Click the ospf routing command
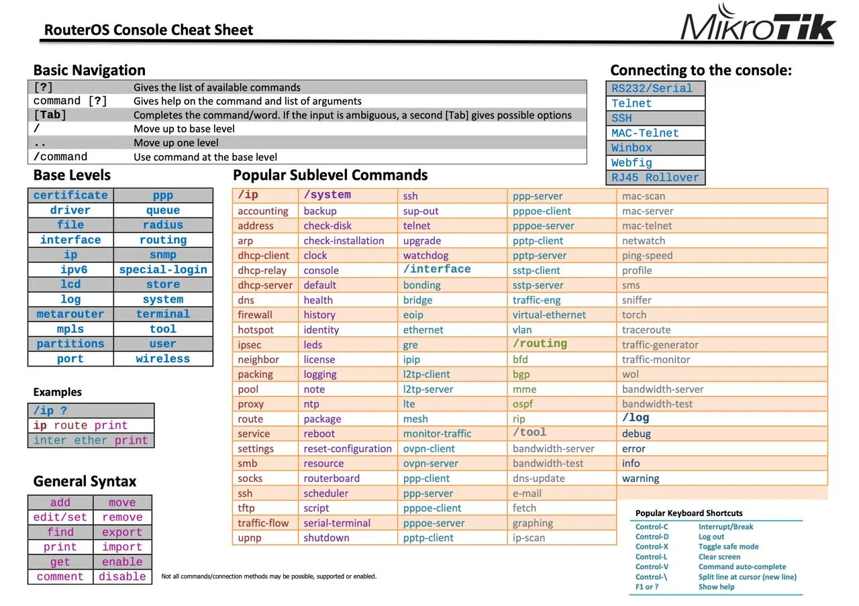859x606 pixels. [x=524, y=404]
